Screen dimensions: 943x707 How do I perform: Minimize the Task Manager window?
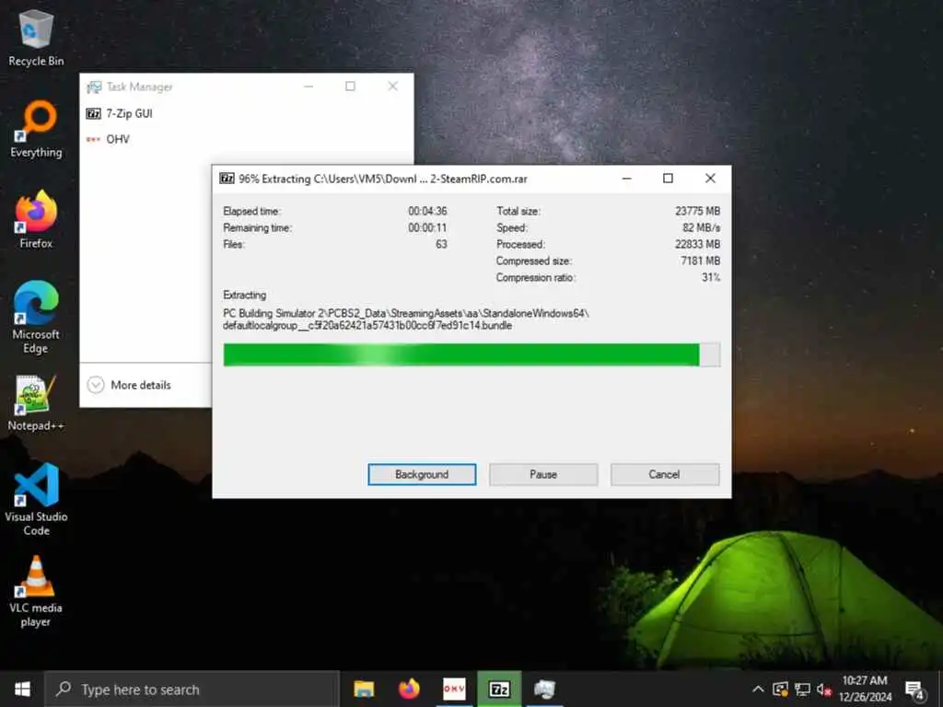309,87
